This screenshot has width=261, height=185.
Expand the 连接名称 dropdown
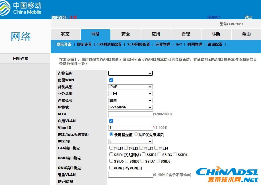pos(130,73)
